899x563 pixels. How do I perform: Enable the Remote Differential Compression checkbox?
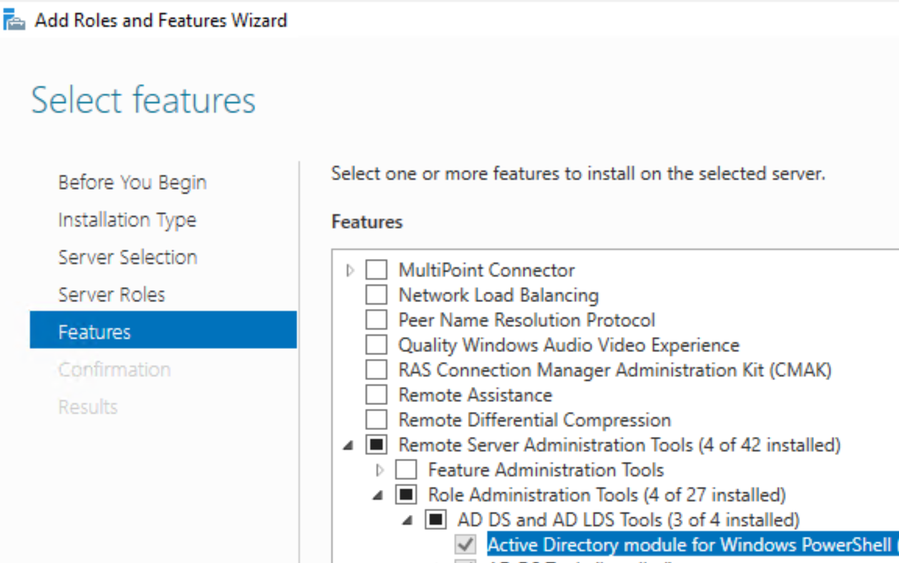[376, 419]
